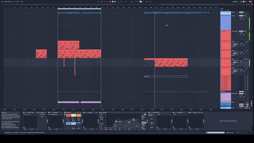The width and height of the screenshot is (254, 143).
Task: Click '10-Serum_x64' label in bottom status bar
Action: 230,133
